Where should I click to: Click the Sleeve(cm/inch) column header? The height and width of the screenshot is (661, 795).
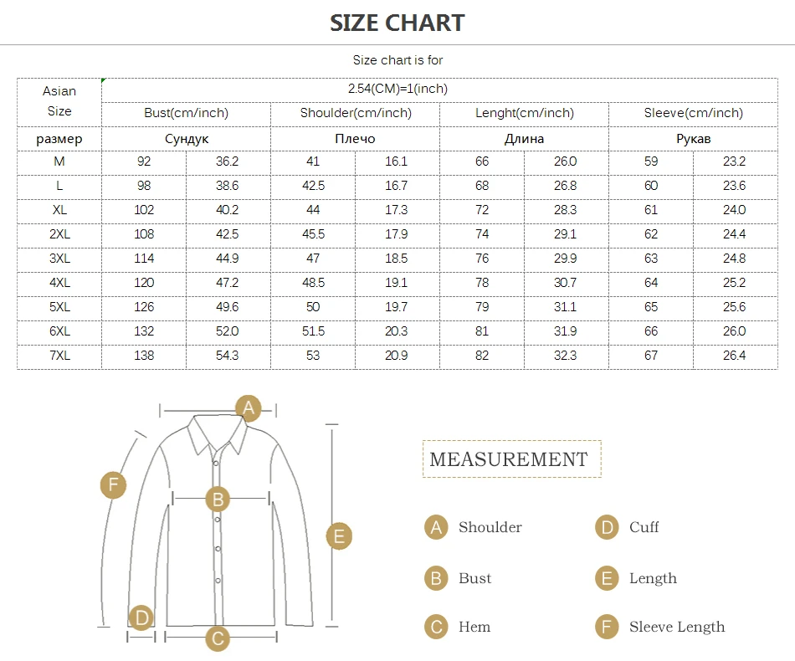[693, 113]
